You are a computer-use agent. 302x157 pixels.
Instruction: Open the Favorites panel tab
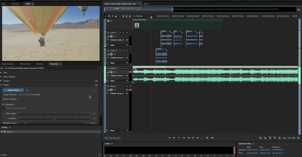(15, 4)
